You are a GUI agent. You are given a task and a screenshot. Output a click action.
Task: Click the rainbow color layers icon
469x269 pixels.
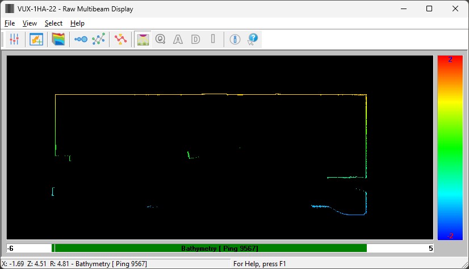[58, 40]
